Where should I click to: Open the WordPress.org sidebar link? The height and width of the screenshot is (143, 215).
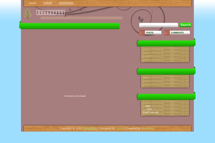(x=150, y=112)
